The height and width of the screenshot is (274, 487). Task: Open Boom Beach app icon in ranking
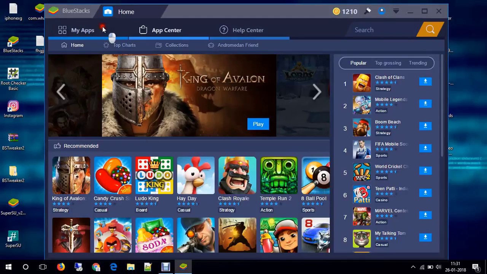point(361,127)
